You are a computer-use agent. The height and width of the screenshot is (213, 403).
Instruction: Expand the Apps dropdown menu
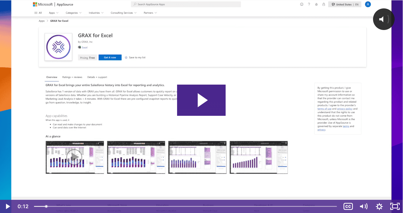tap(54, 13)
